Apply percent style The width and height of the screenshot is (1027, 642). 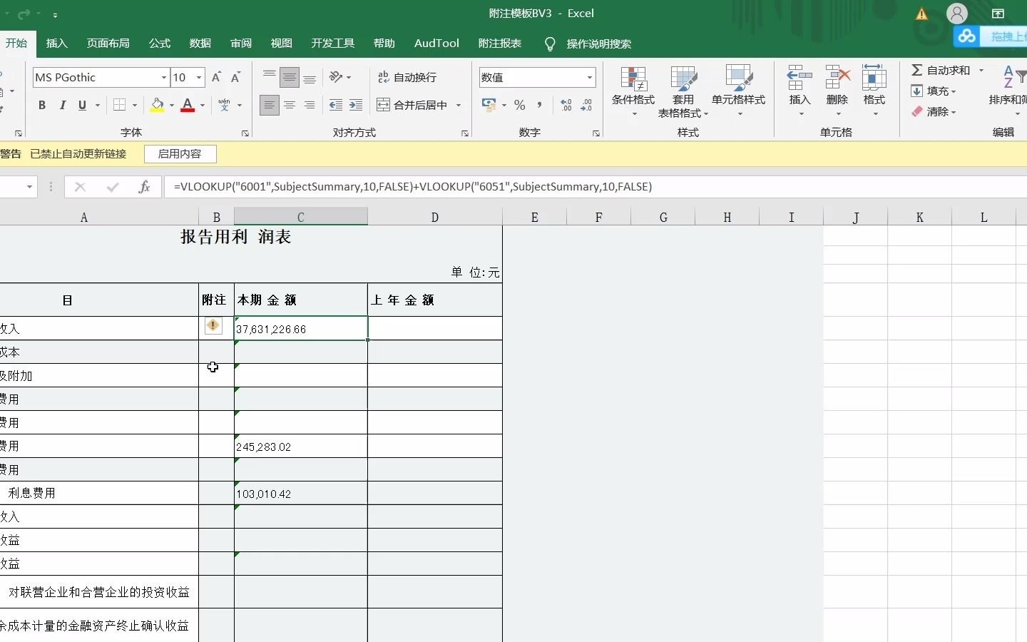tap(520, 106)
